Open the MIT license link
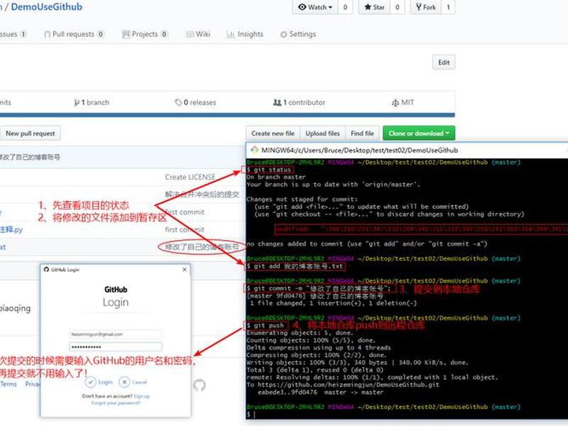 click(x=403, y=102)
